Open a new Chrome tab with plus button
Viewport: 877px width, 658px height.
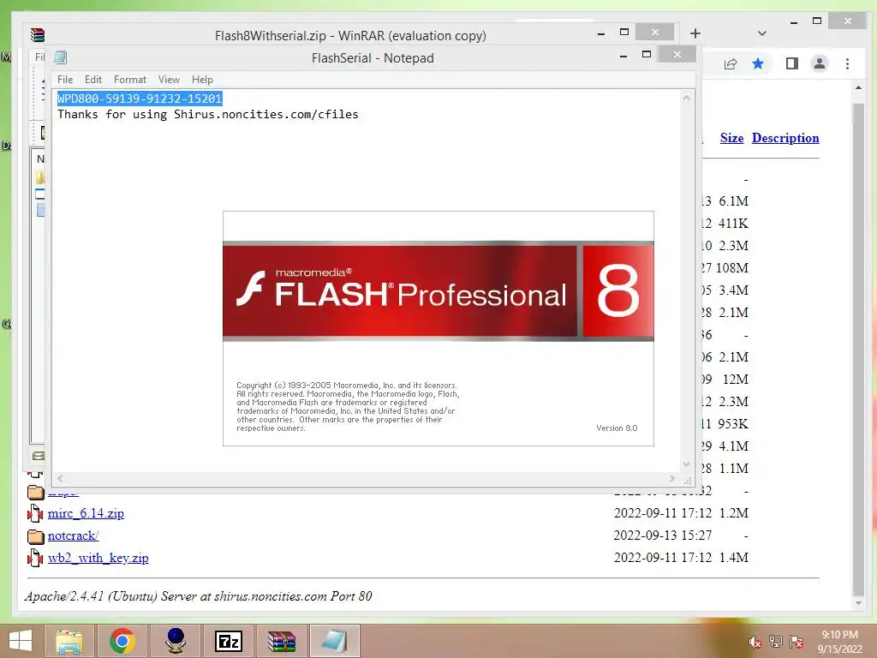(x=695, y=33)
